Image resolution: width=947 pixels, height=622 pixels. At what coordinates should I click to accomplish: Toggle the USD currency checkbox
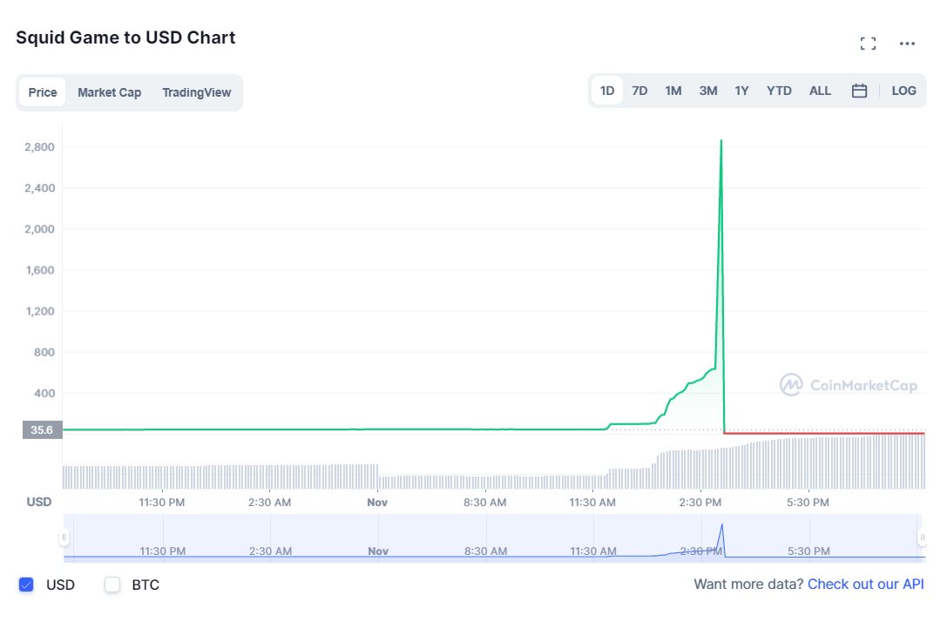pos(26,585)
